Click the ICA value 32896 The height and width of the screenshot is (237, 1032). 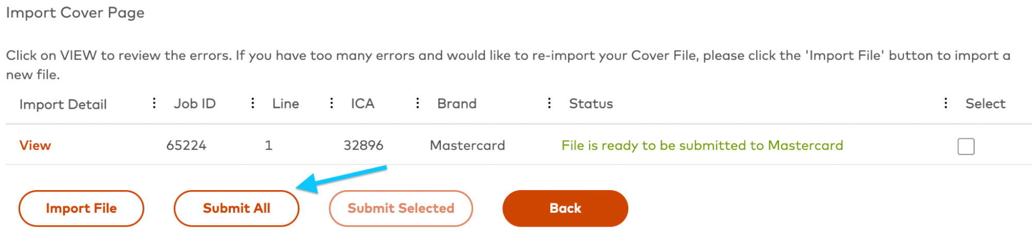pyautogui.click(x=363, y=145)
